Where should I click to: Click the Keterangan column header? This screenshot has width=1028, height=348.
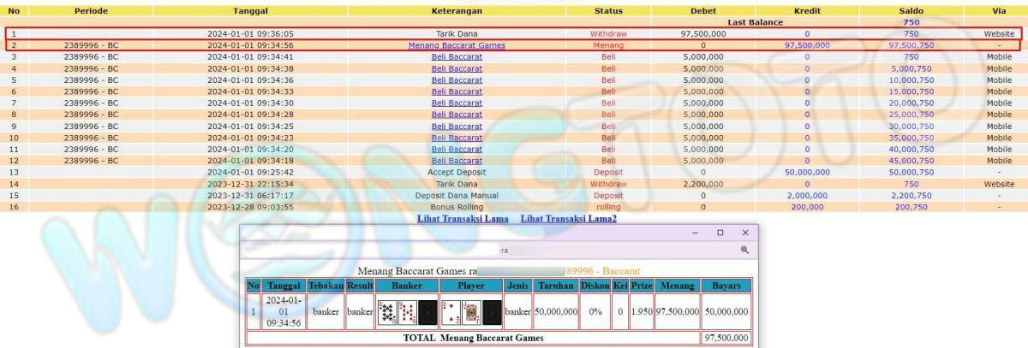[x=457, y=11]
